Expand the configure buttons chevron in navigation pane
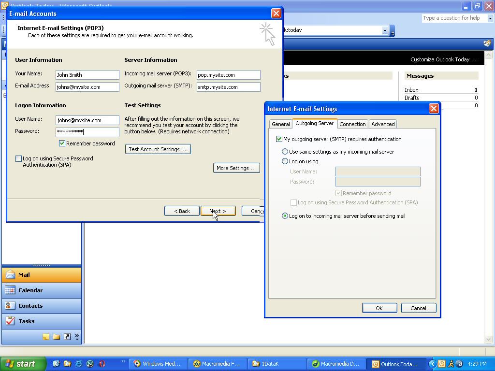Viewport: 495px width, 371px height. point(77,337)
